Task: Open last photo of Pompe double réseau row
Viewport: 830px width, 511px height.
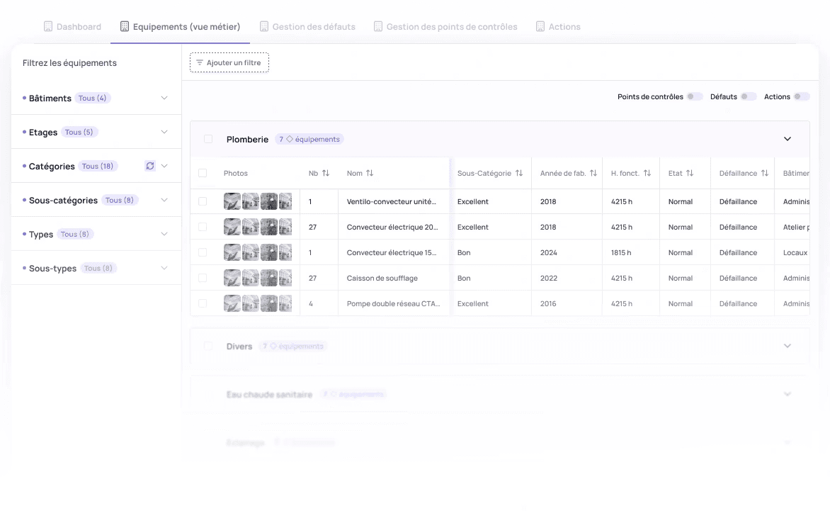Action: click(285, 303)
